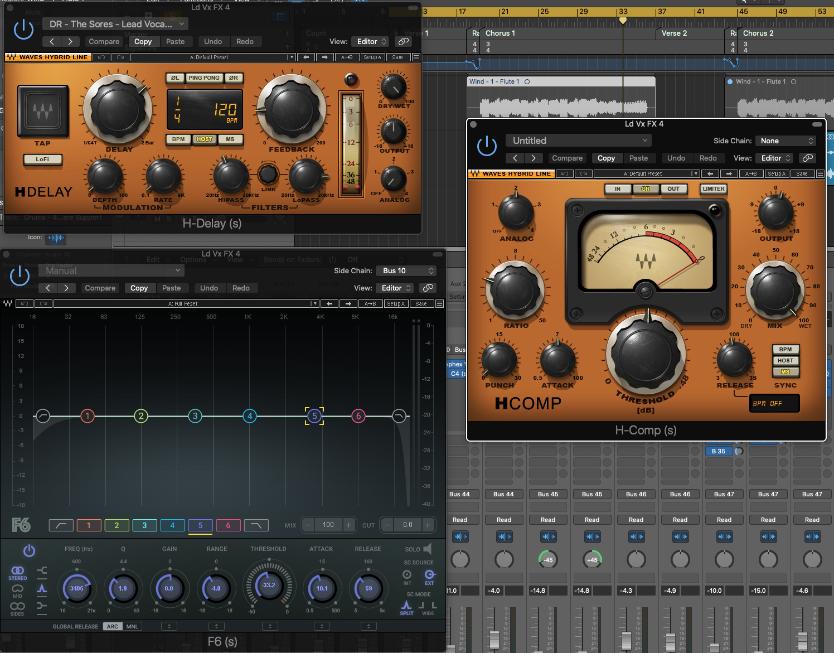834x653 pixels.
Task: Click F6 Waves toolbar undo arrow
Action: pos(25,304)
